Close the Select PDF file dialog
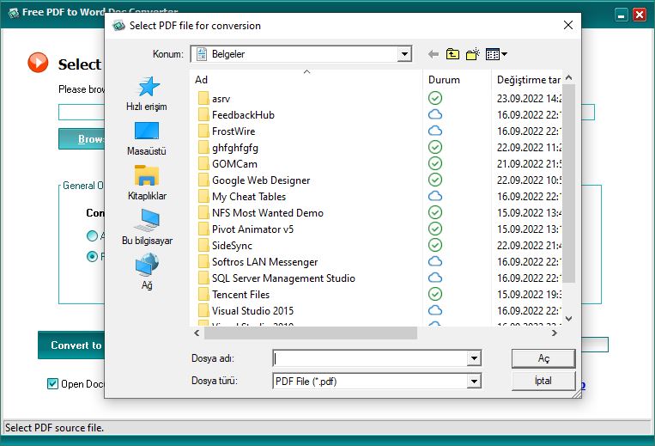Viewport: 655px width, 446px height. 568,25
